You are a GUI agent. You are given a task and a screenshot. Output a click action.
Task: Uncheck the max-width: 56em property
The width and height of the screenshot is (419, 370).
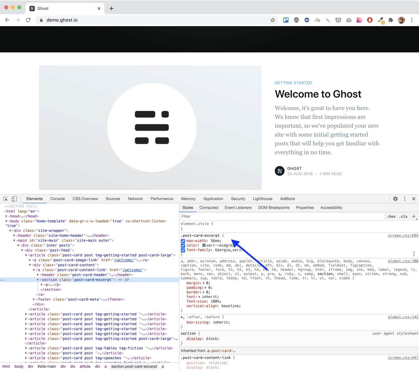click(x=183, y=241)
